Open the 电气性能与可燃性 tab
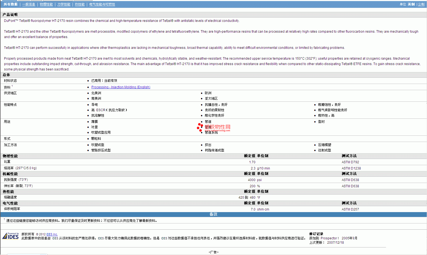The width and height of the screenshot is (427, 255). 102,4
